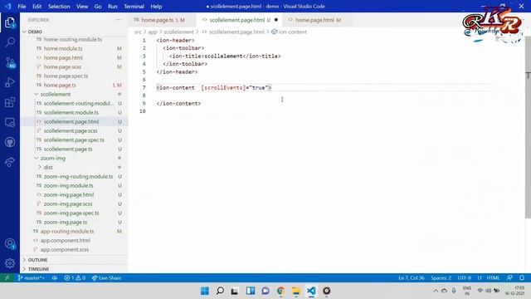Image resolution: width=531 pixels, height=299 pixels.
Task: Open the File menu
Action: tap(22, 6)
